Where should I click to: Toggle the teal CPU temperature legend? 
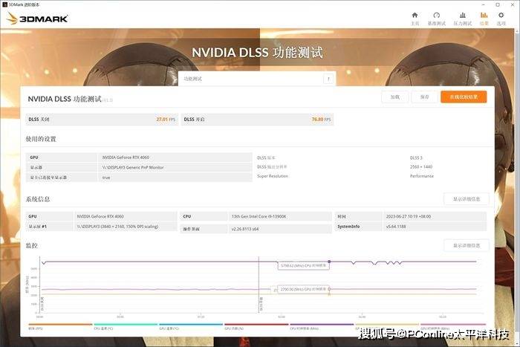[126, 326]
